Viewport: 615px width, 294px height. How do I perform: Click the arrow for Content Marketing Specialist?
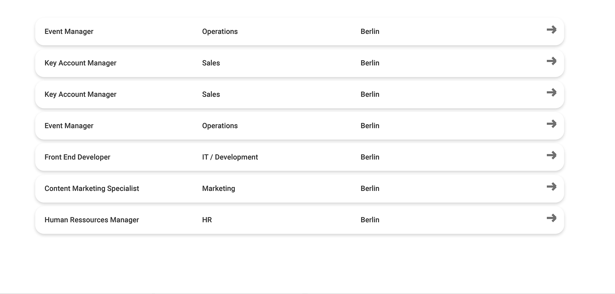[552, 187]
